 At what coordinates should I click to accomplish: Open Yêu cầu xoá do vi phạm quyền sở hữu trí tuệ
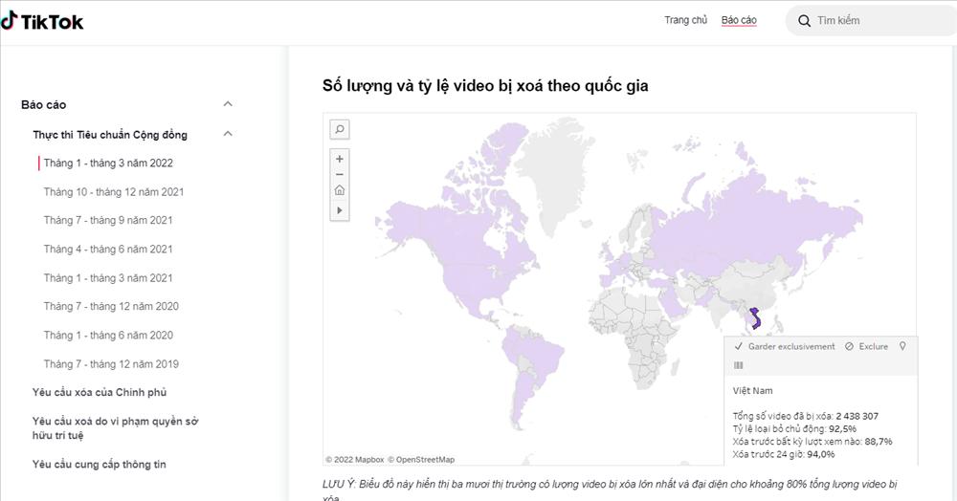116,428
